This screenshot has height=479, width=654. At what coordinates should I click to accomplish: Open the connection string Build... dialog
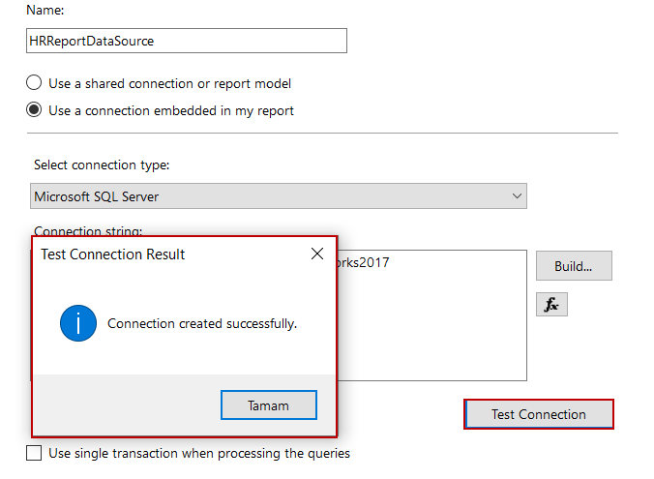tap(574, 266)
